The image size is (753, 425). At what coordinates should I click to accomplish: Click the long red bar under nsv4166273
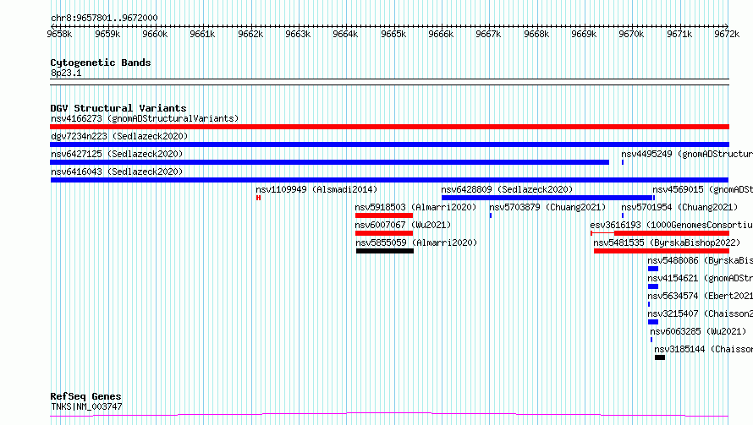(x=389, y=127)
